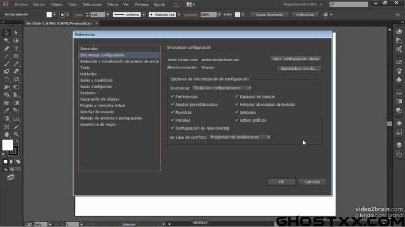
Task: Select the Paintbrush tool
Action: pos(7,64)
